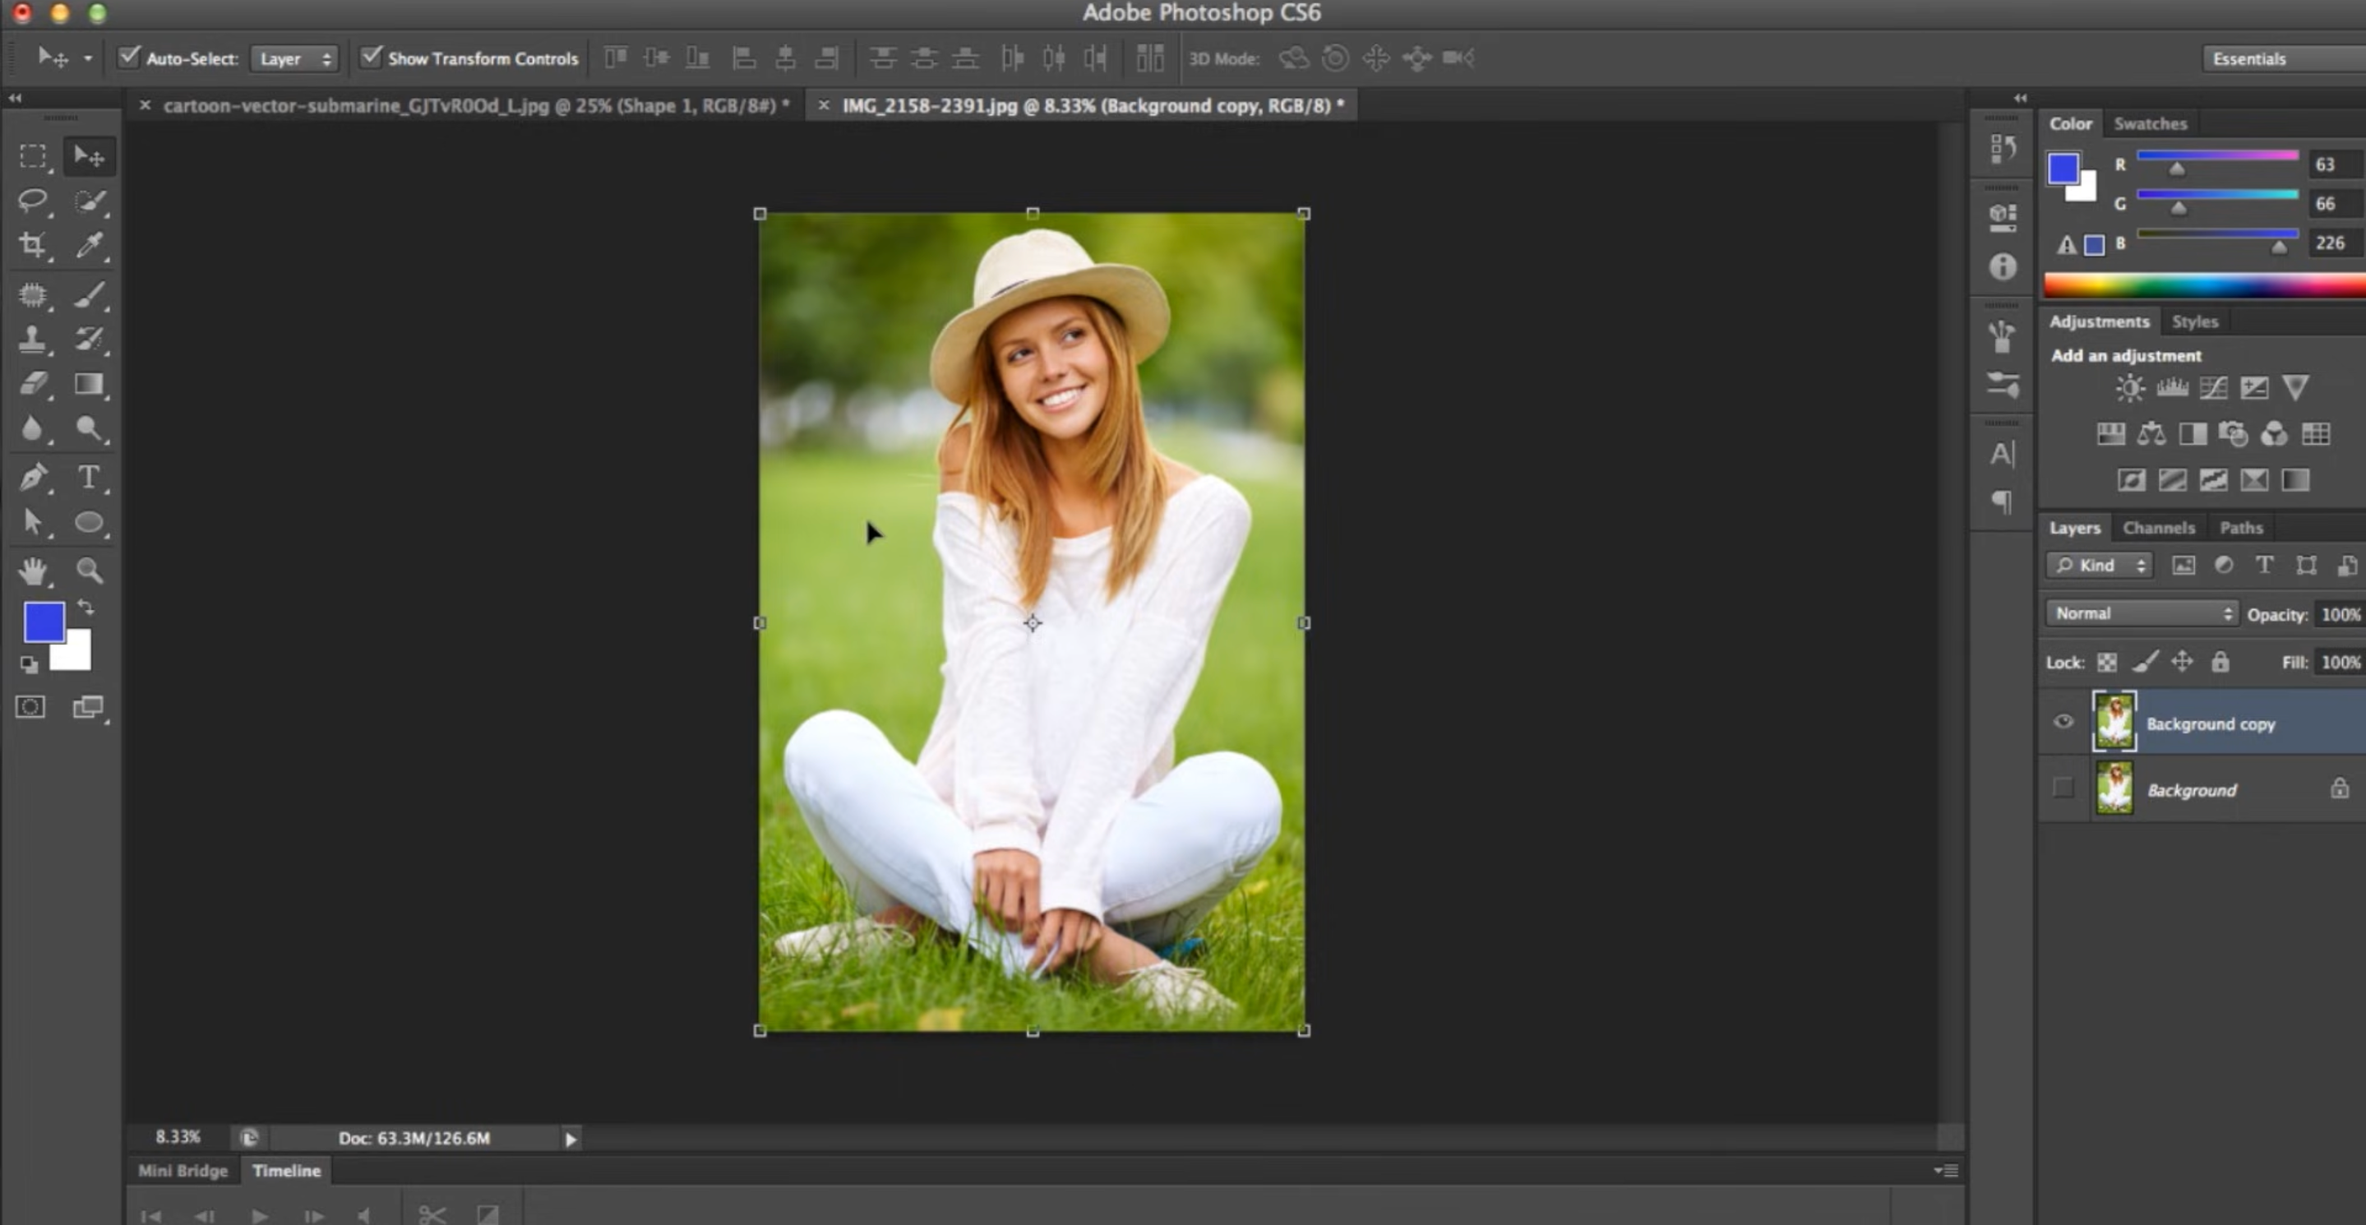This screenshot has height=1225, width=2366.
Task: Select the Path Selection tool
Action: [x=33, y=521]
